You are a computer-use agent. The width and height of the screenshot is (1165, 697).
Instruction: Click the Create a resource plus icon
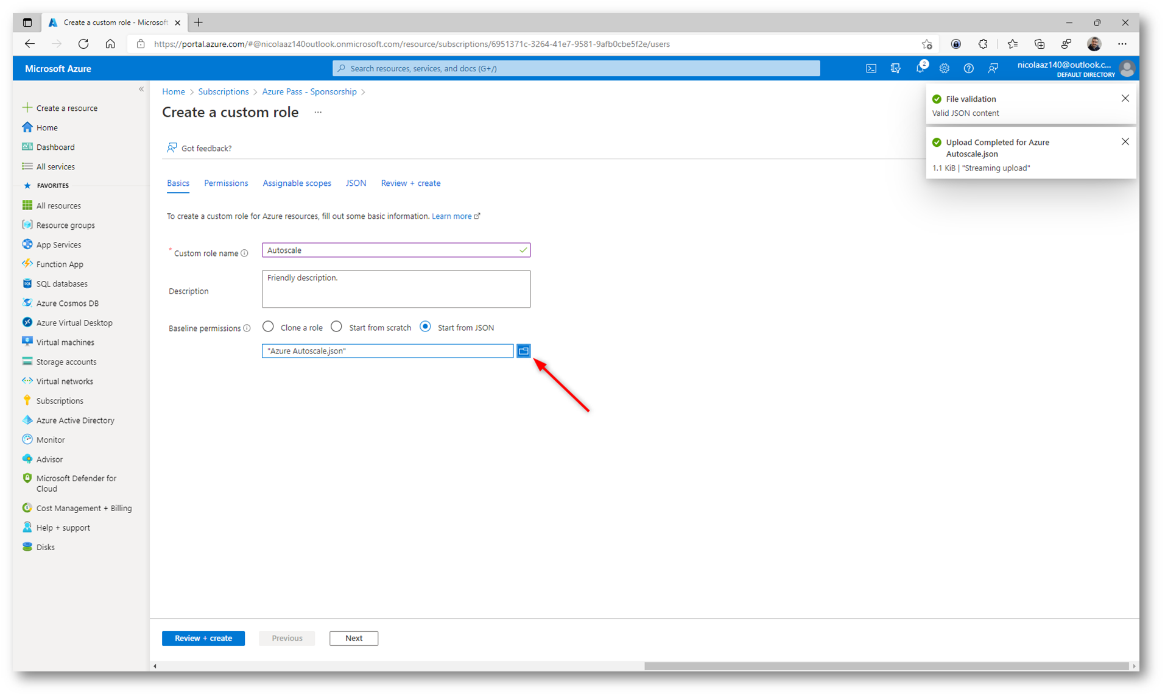[x=27, y=108]
